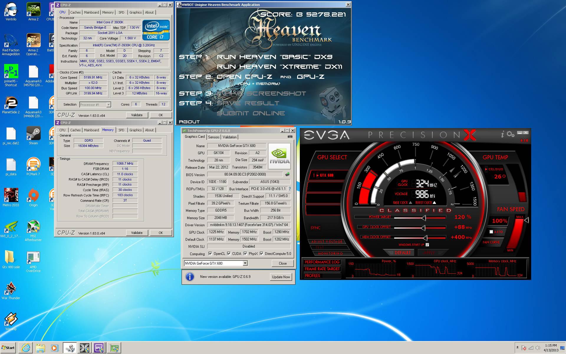Open FRAME RATE TARGET in Precision
Screen dimensions: 566x354
[x=322, y=269]
